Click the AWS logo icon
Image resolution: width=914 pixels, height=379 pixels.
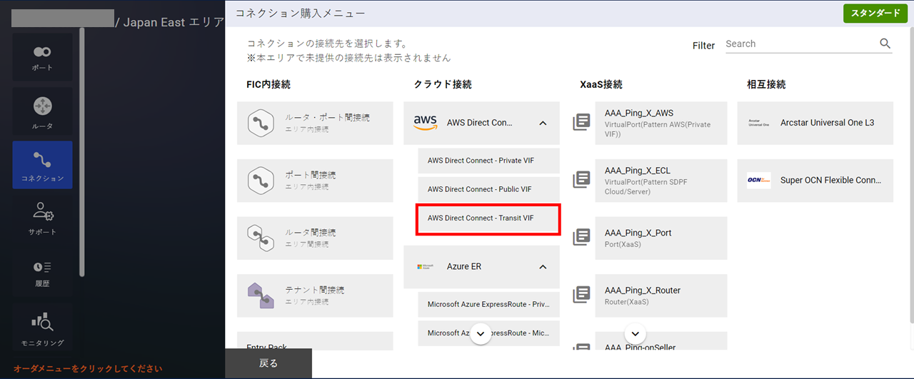(426, 123)
